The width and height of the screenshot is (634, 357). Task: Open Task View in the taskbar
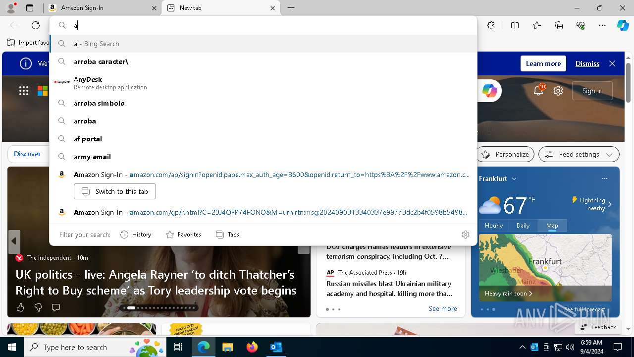(x=178, y=348)
